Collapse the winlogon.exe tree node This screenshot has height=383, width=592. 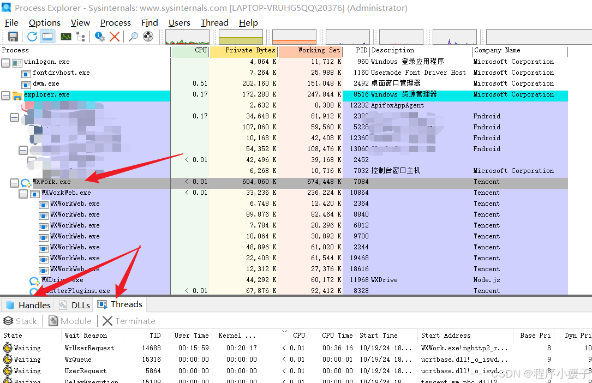pyautogui.click(x=5, y=63)
